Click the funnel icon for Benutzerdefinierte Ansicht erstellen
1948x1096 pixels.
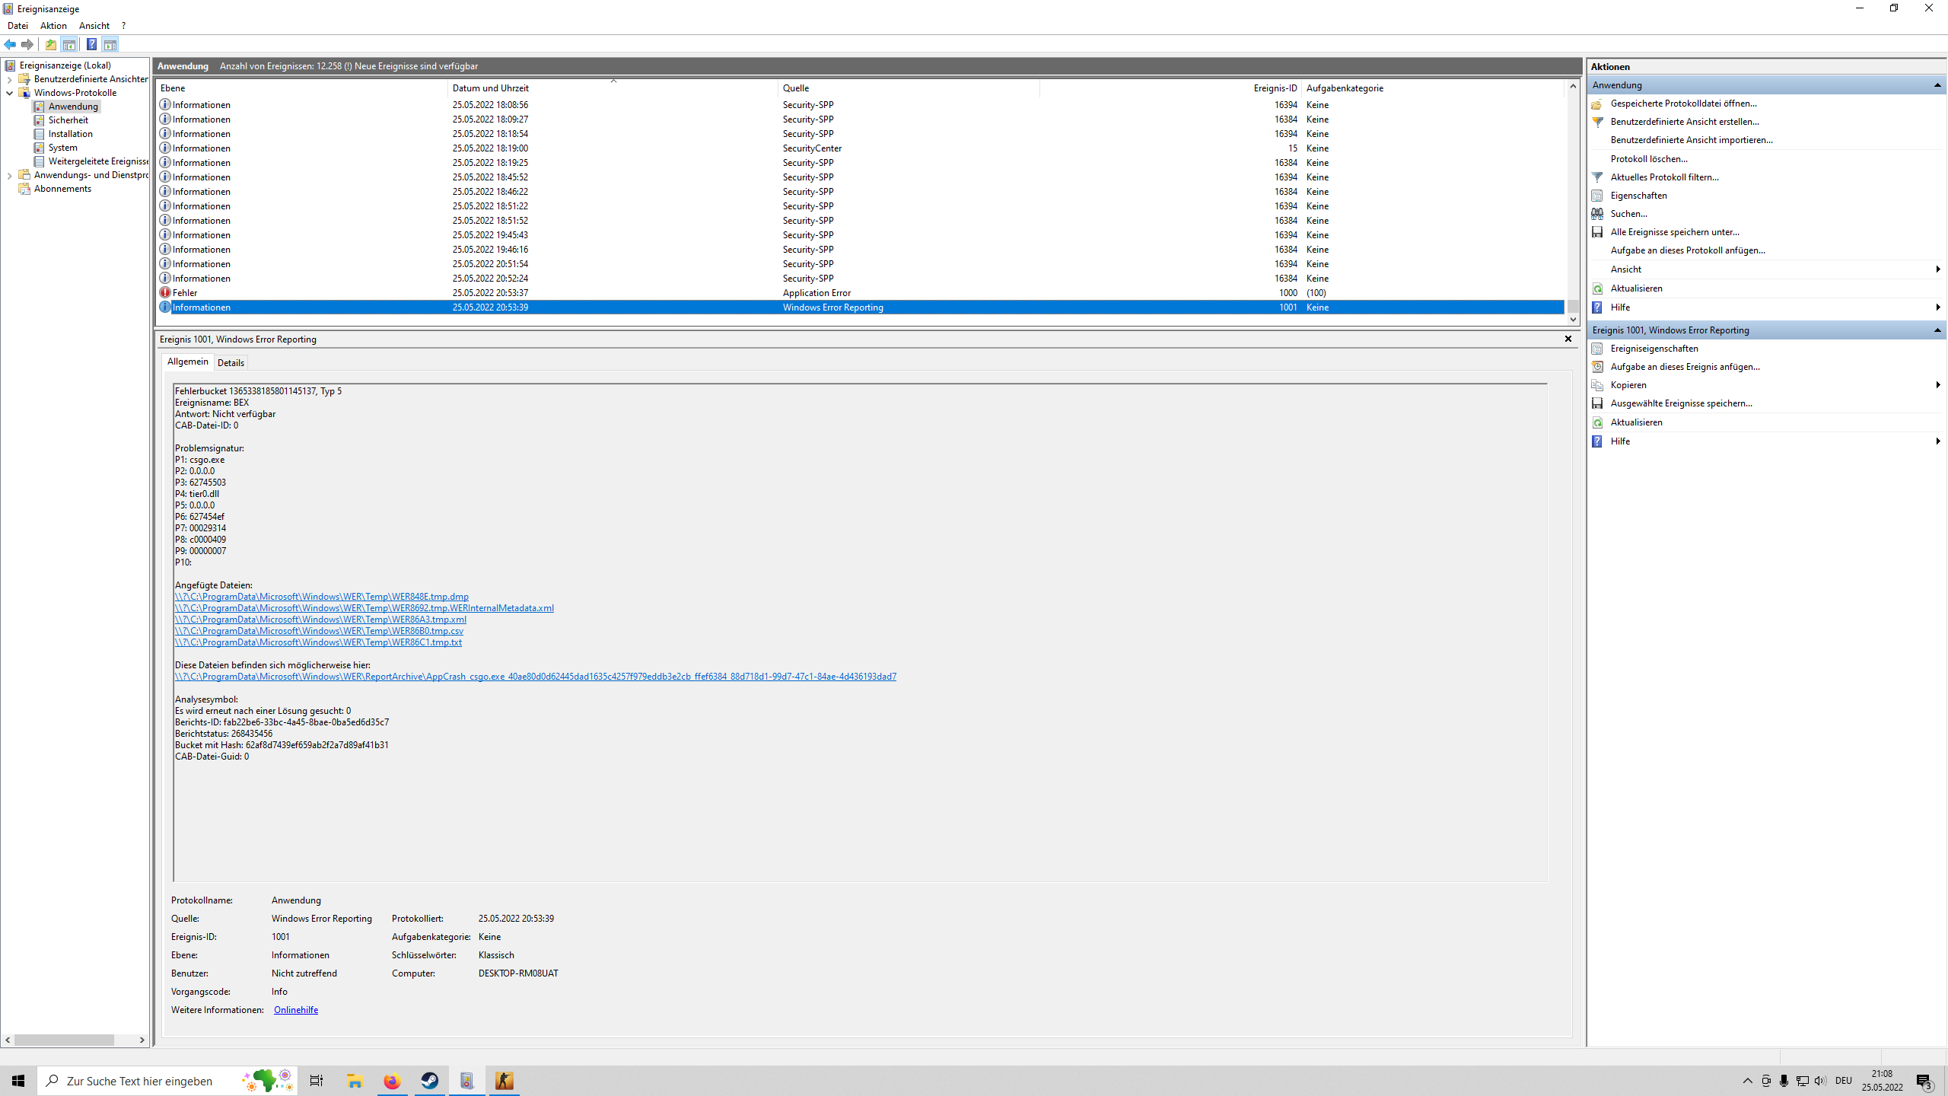tap(1597, 122)
